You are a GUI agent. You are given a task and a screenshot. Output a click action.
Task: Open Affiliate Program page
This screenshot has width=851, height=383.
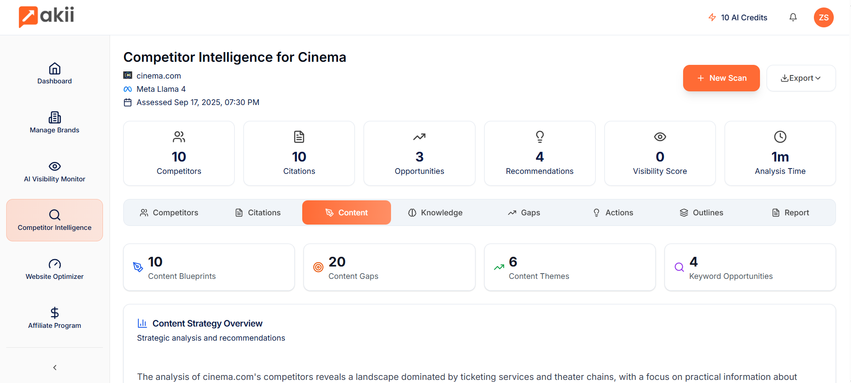54,318
